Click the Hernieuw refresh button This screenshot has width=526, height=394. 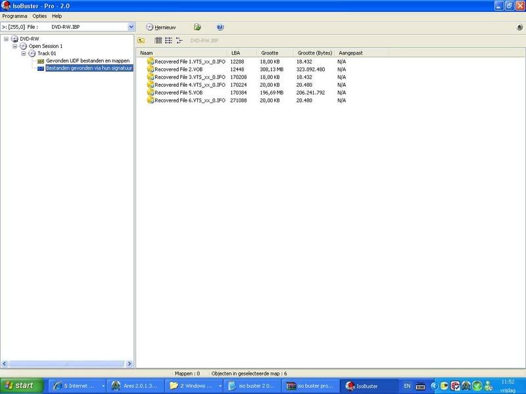(161, 28)
